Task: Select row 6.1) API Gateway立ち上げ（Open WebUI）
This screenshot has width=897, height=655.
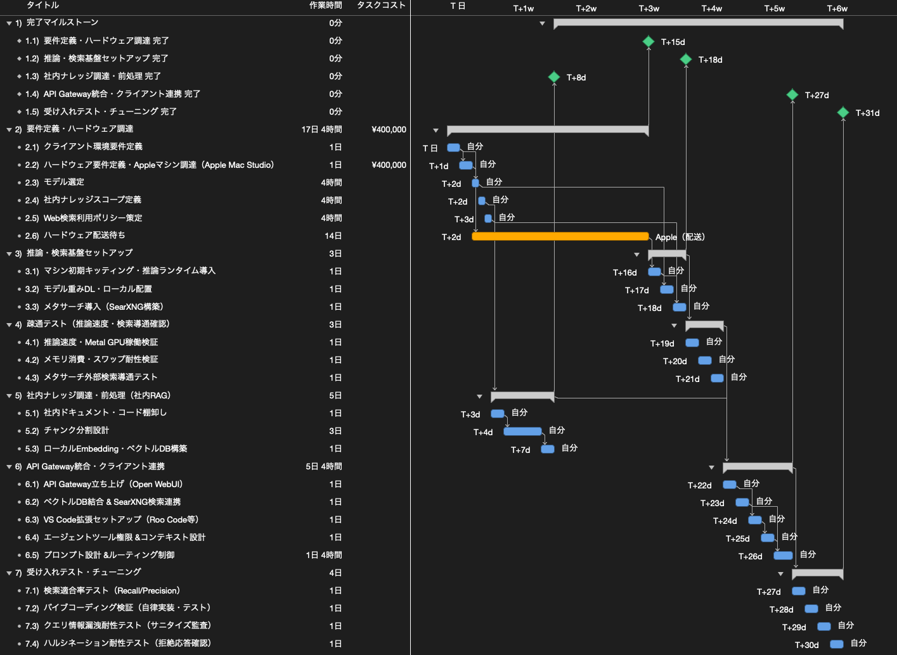Action: click(x=205, y=484)
